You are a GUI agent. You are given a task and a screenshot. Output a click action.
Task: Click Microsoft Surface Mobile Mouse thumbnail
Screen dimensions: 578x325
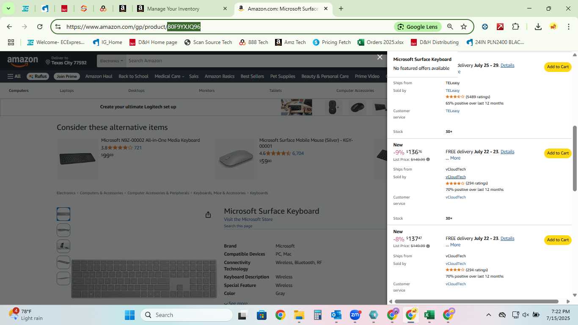coord(236,159)
